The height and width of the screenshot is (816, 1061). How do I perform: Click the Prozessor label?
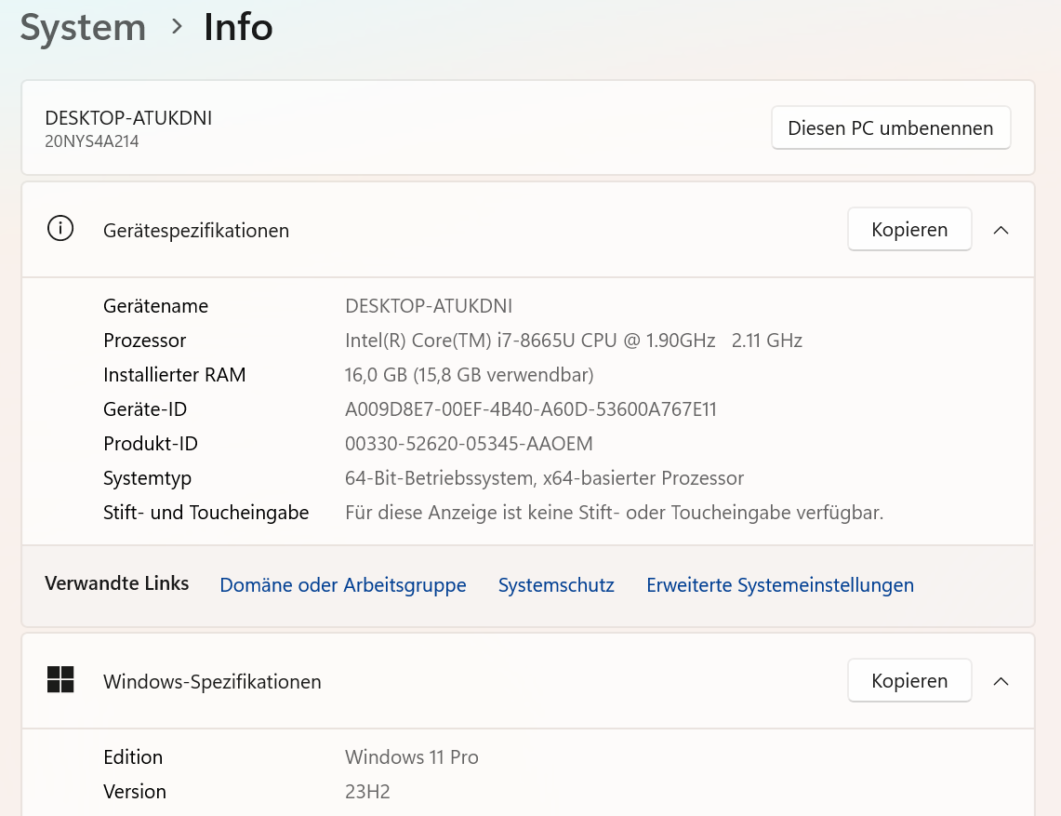point(145,341)
